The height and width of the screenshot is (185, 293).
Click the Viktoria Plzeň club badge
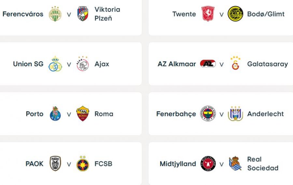[83, 14]
